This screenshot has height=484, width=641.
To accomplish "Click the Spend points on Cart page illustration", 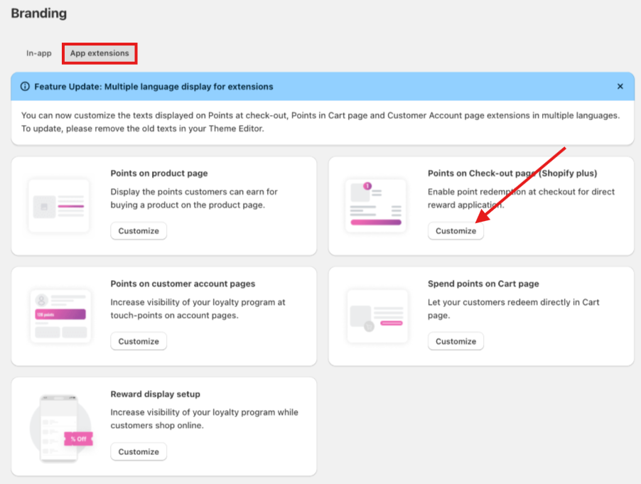I will pos(377,316).
